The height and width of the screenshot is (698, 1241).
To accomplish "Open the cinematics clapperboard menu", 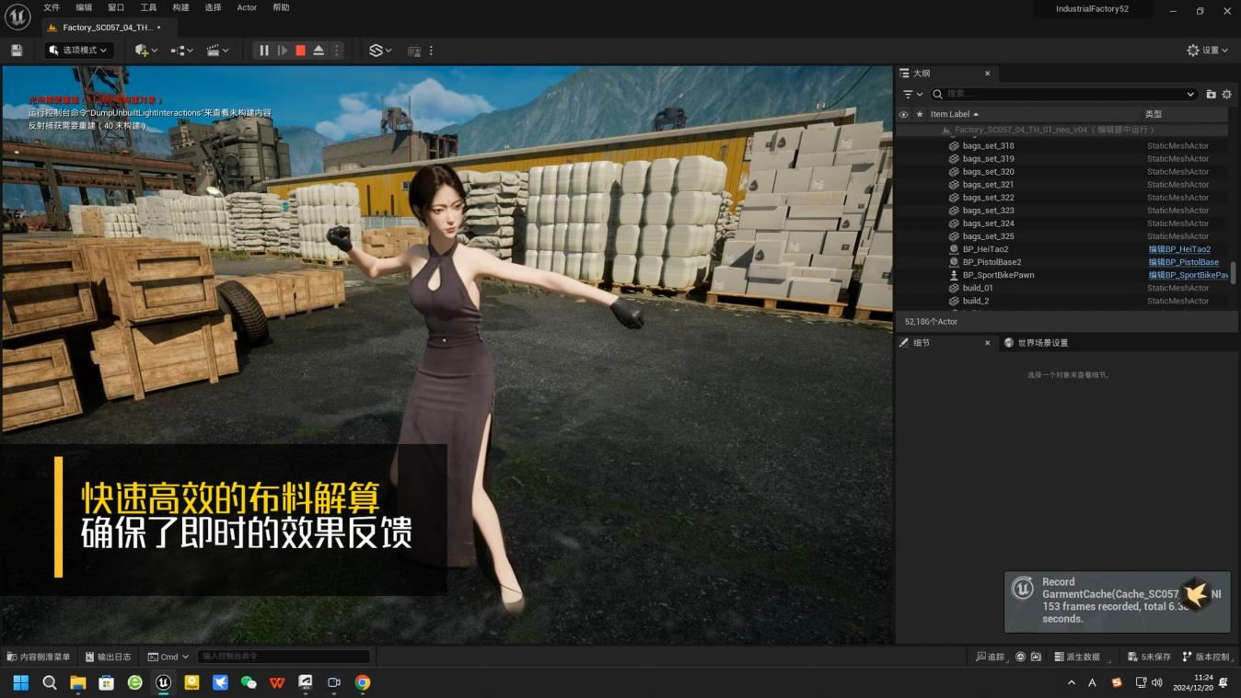I will tap(217, 51).
